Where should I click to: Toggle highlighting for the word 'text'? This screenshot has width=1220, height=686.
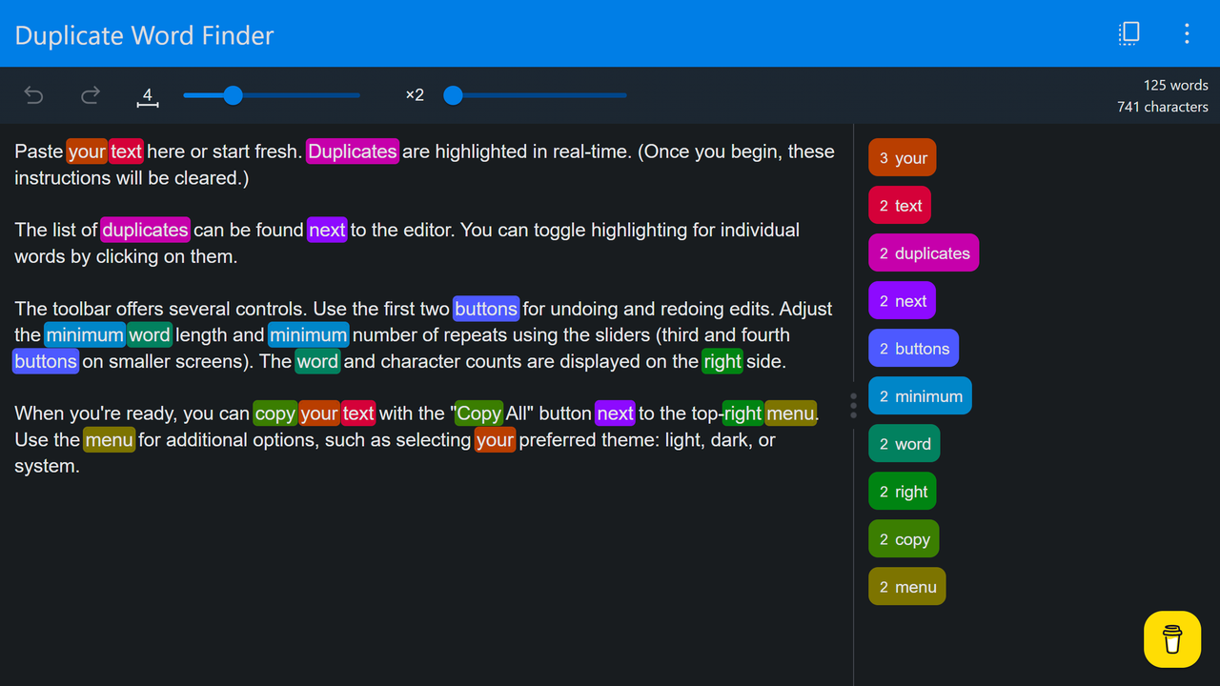[899, 205]
